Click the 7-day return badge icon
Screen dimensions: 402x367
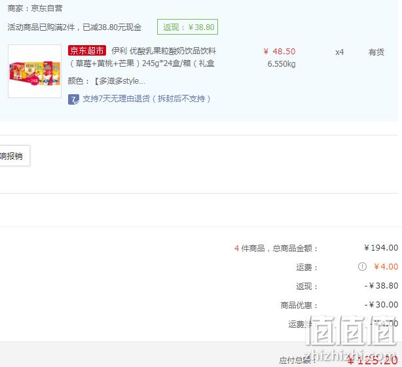tap(73, 99)
